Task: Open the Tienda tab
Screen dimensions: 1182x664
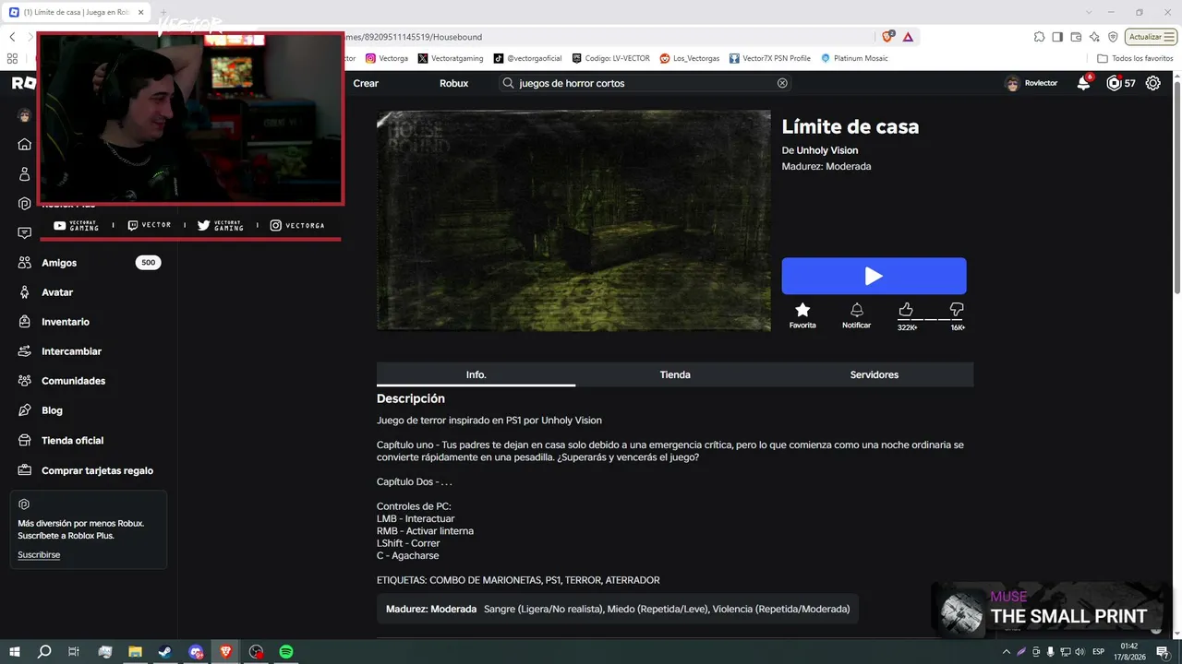Action: [675, 374]
